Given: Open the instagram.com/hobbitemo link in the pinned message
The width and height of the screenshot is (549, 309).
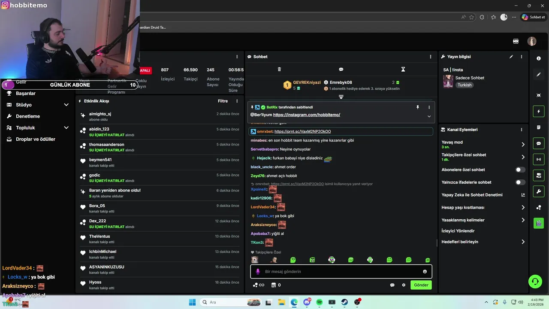Looking at the screenshot, I should pyautogui.click(x=307, y=115).
